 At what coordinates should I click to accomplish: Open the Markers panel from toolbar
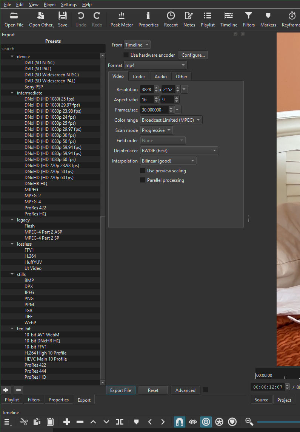point(268,19)
